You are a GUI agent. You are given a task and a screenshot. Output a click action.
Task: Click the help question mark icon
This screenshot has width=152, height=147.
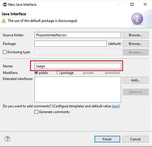pyautogui.click(x=8, y=139)
